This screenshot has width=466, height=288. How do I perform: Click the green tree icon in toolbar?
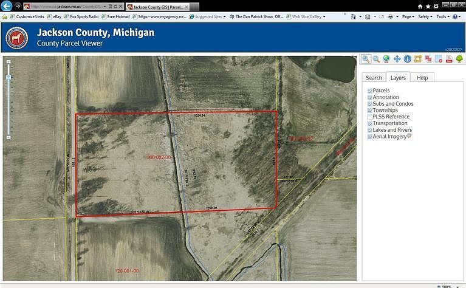tap(459, 59)
